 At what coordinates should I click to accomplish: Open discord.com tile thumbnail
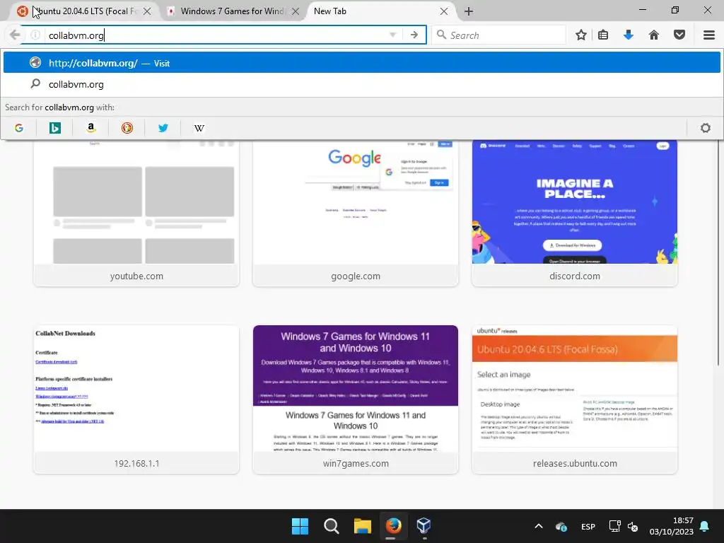click(575, 212)
